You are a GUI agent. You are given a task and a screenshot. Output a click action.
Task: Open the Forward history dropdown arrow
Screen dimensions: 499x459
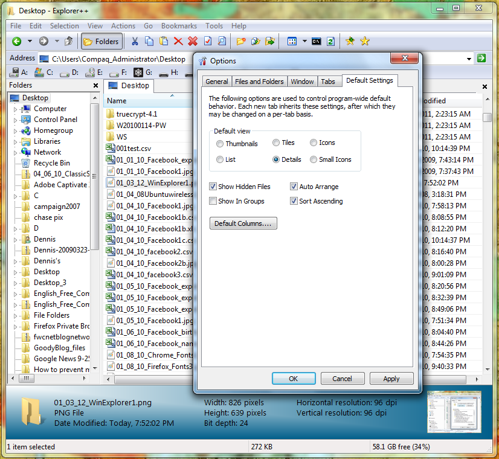[57, 41]
